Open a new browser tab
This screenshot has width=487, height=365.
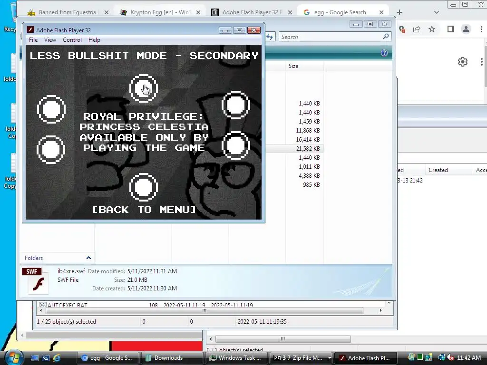click(x=399, y=12)
